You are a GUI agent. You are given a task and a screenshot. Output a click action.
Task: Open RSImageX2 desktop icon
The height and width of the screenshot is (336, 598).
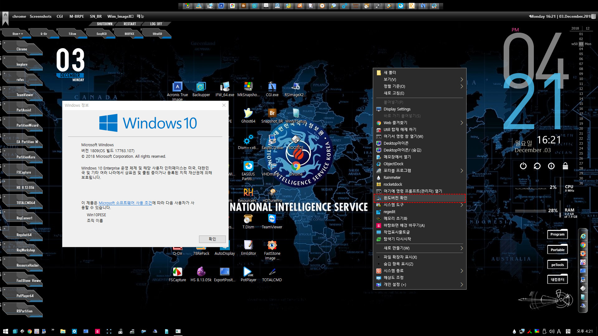click(x=295, y=90)
